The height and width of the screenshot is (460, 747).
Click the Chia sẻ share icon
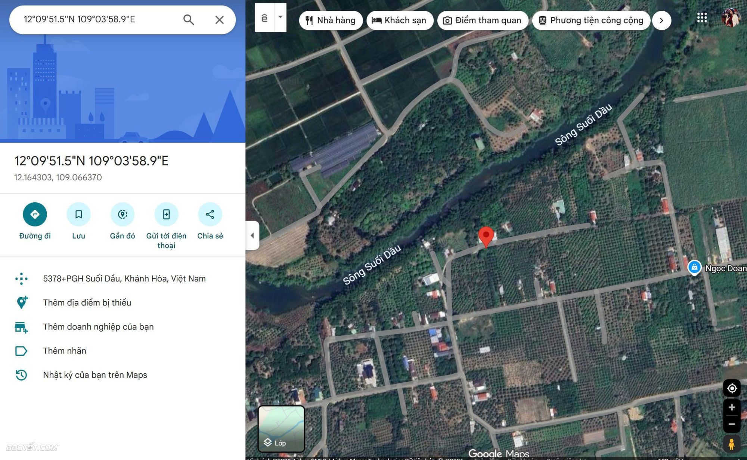(210, 214)
